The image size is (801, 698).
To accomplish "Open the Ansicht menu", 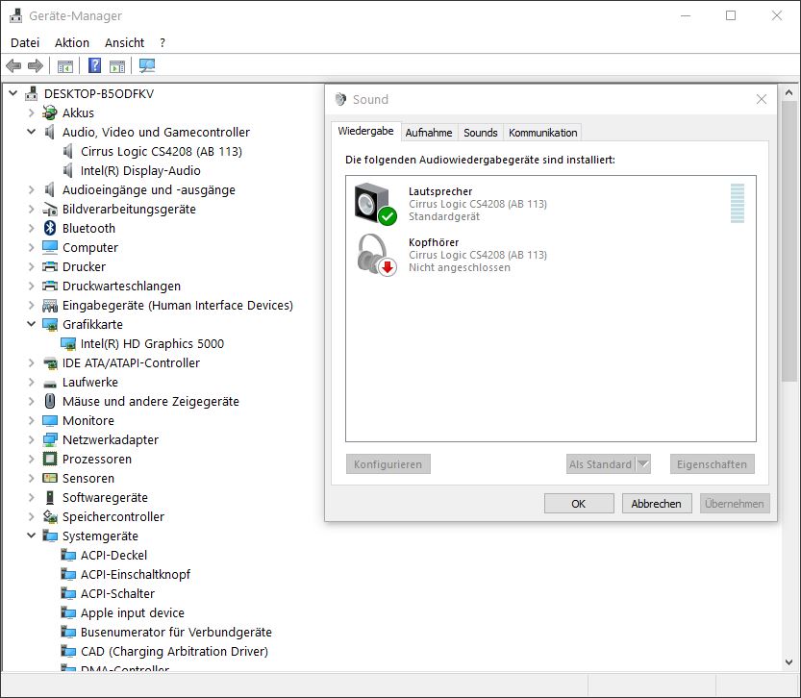I will [x=124, y=42].
